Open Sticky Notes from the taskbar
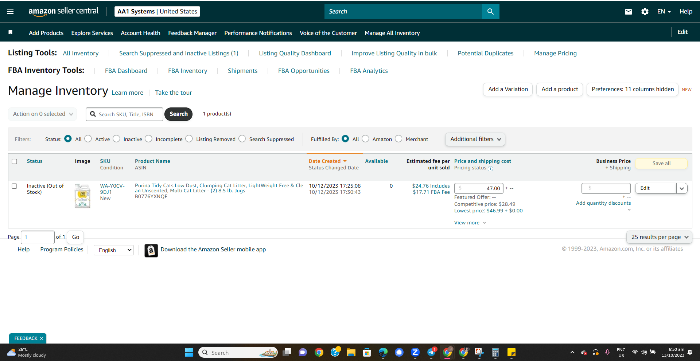This screenshot has width=700, height=361. tap(511, 352)
